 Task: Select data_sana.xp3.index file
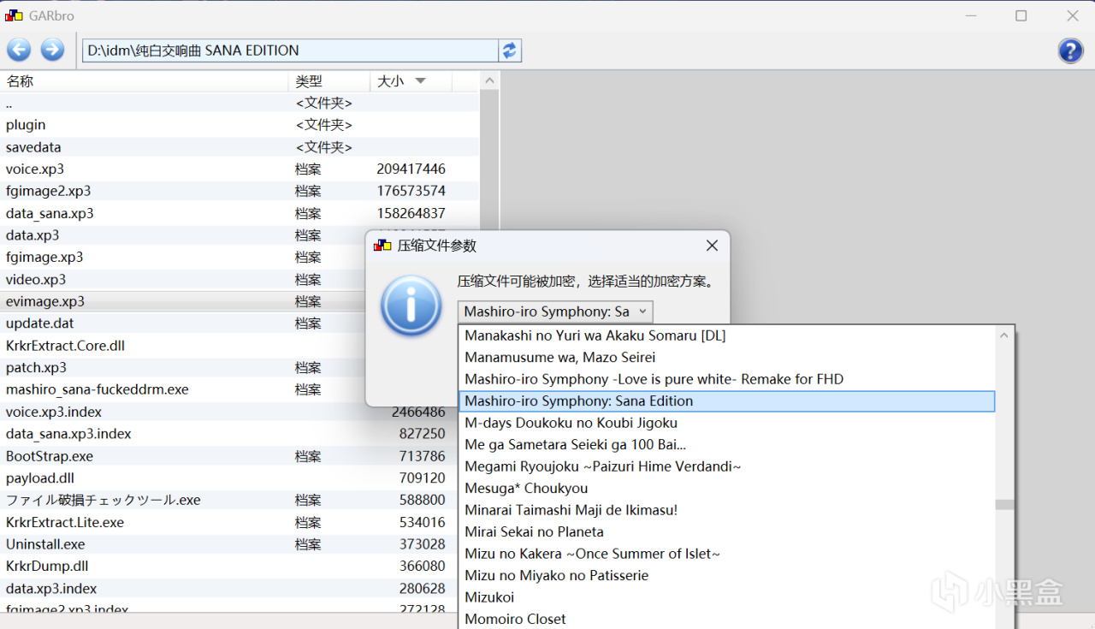tap(228, 434)
